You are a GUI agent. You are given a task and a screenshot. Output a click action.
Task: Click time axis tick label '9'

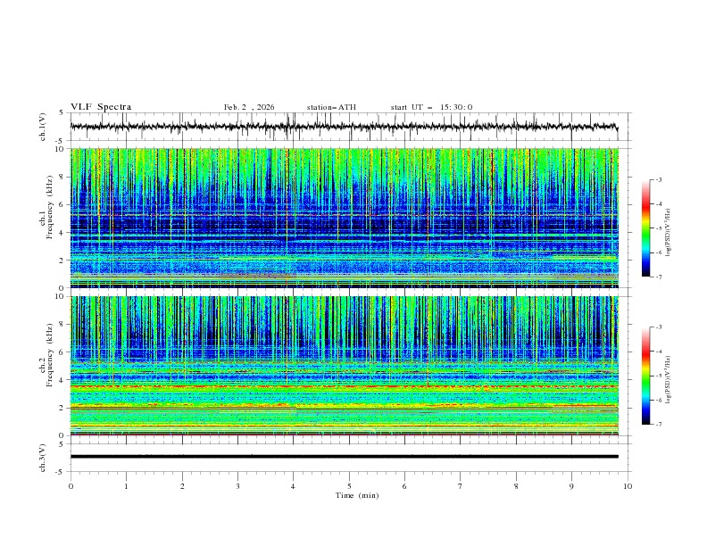[x=571, y=486]
